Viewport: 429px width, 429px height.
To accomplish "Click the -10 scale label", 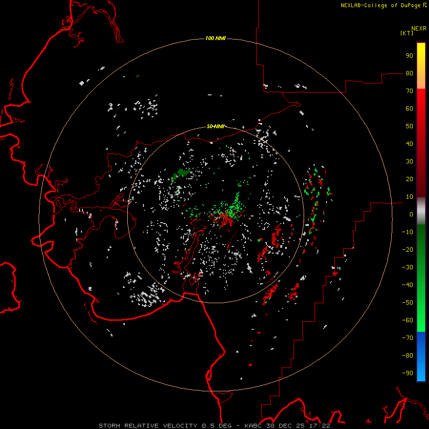I will tap(408, 232).
